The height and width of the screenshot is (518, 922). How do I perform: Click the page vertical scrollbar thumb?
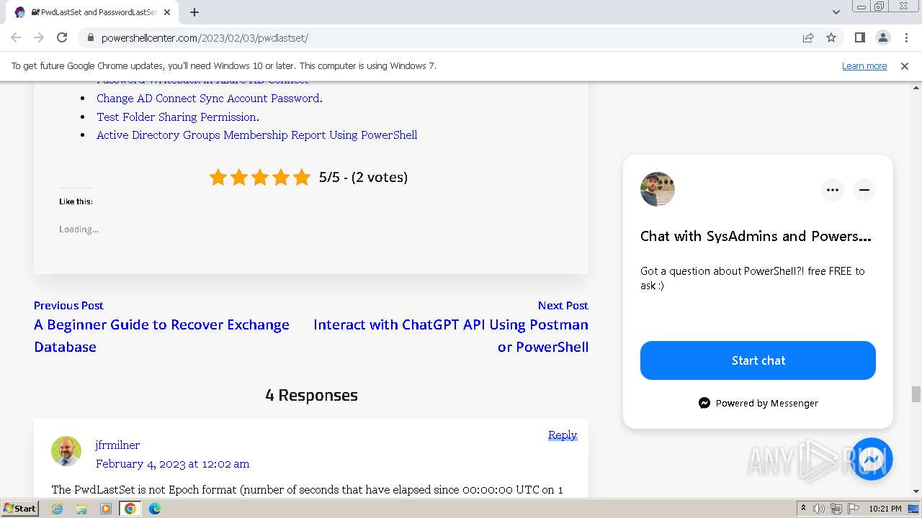tap(916, 394)
